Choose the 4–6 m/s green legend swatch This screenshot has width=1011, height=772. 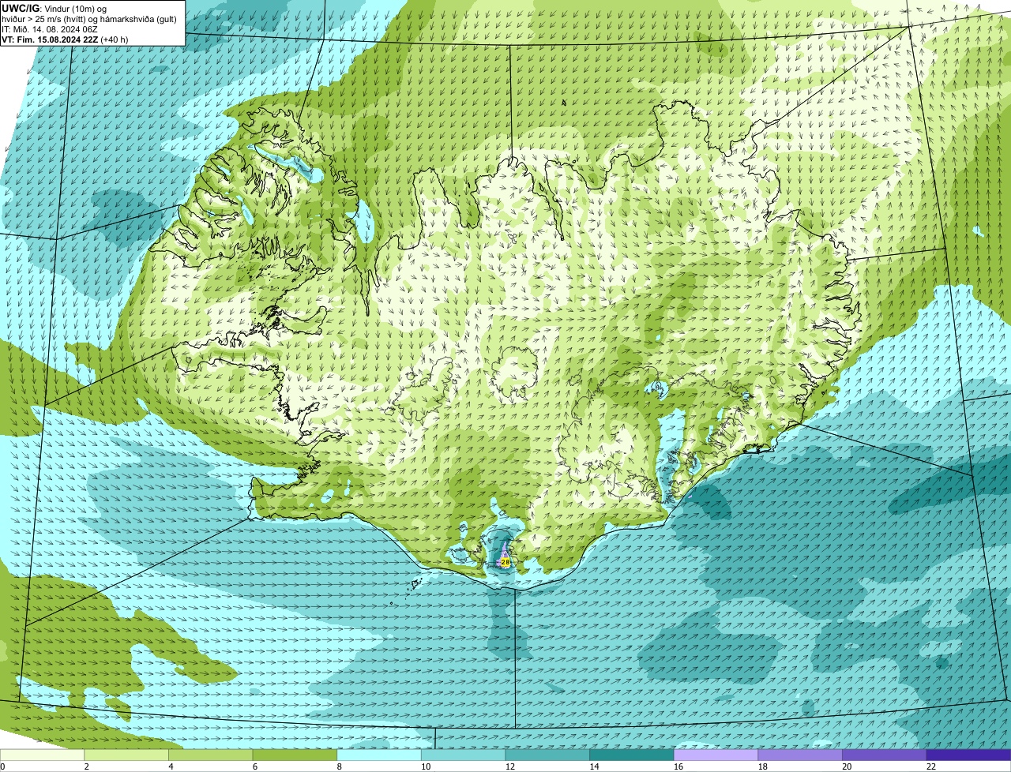pos(211,755)
